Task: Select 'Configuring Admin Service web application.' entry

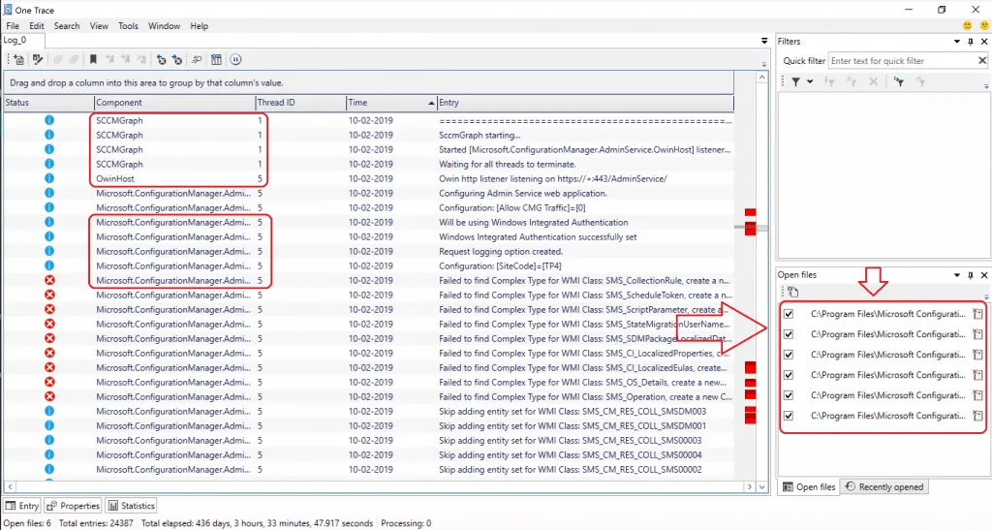Action: 522,193
